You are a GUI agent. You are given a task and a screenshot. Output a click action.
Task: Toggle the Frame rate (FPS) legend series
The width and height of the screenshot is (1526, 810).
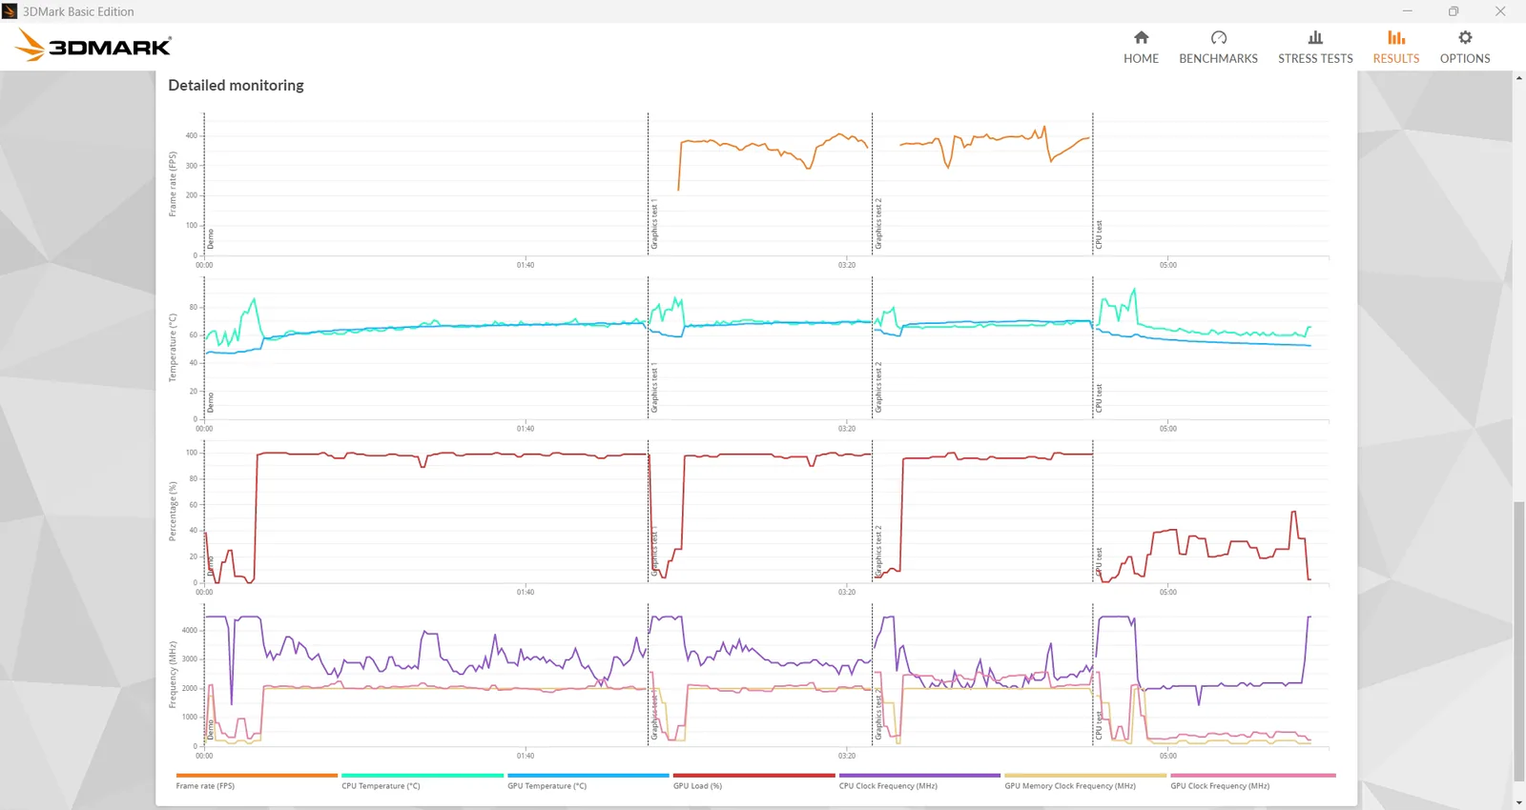[205, 786]
